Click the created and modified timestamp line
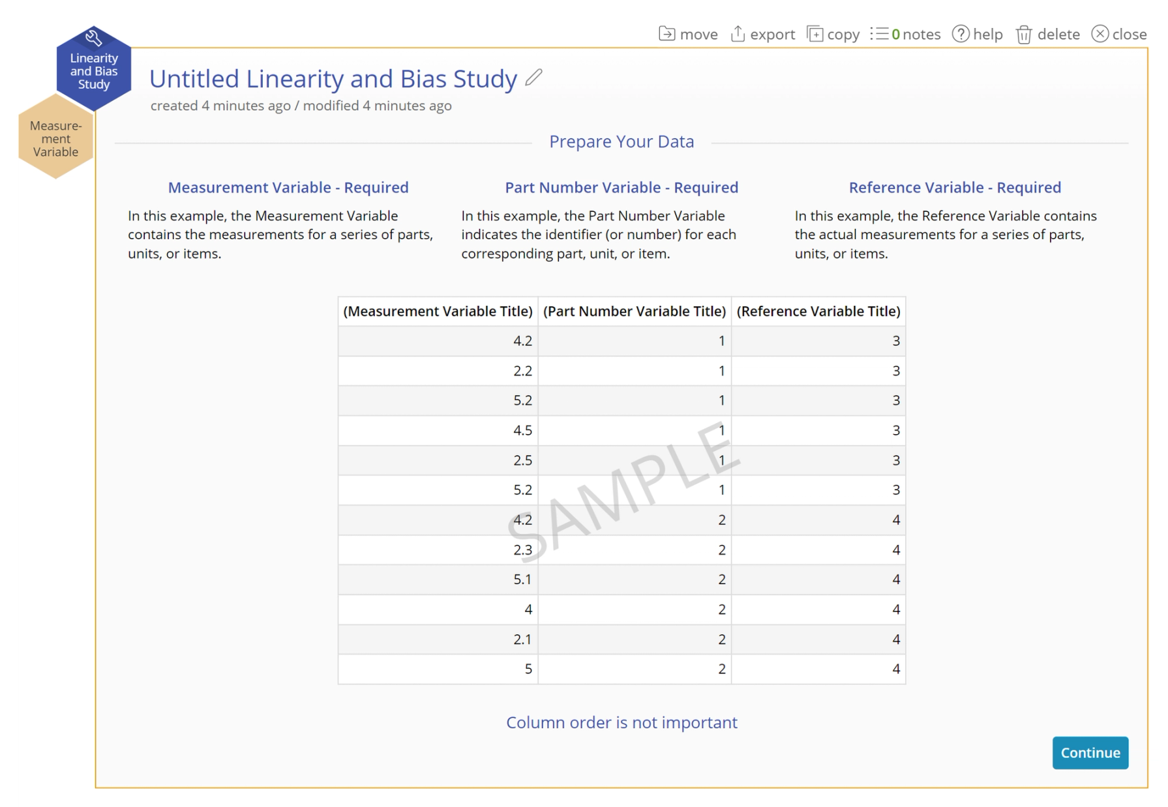The height and width of the screenshot is (807, 1168). [x=301, y=106]
